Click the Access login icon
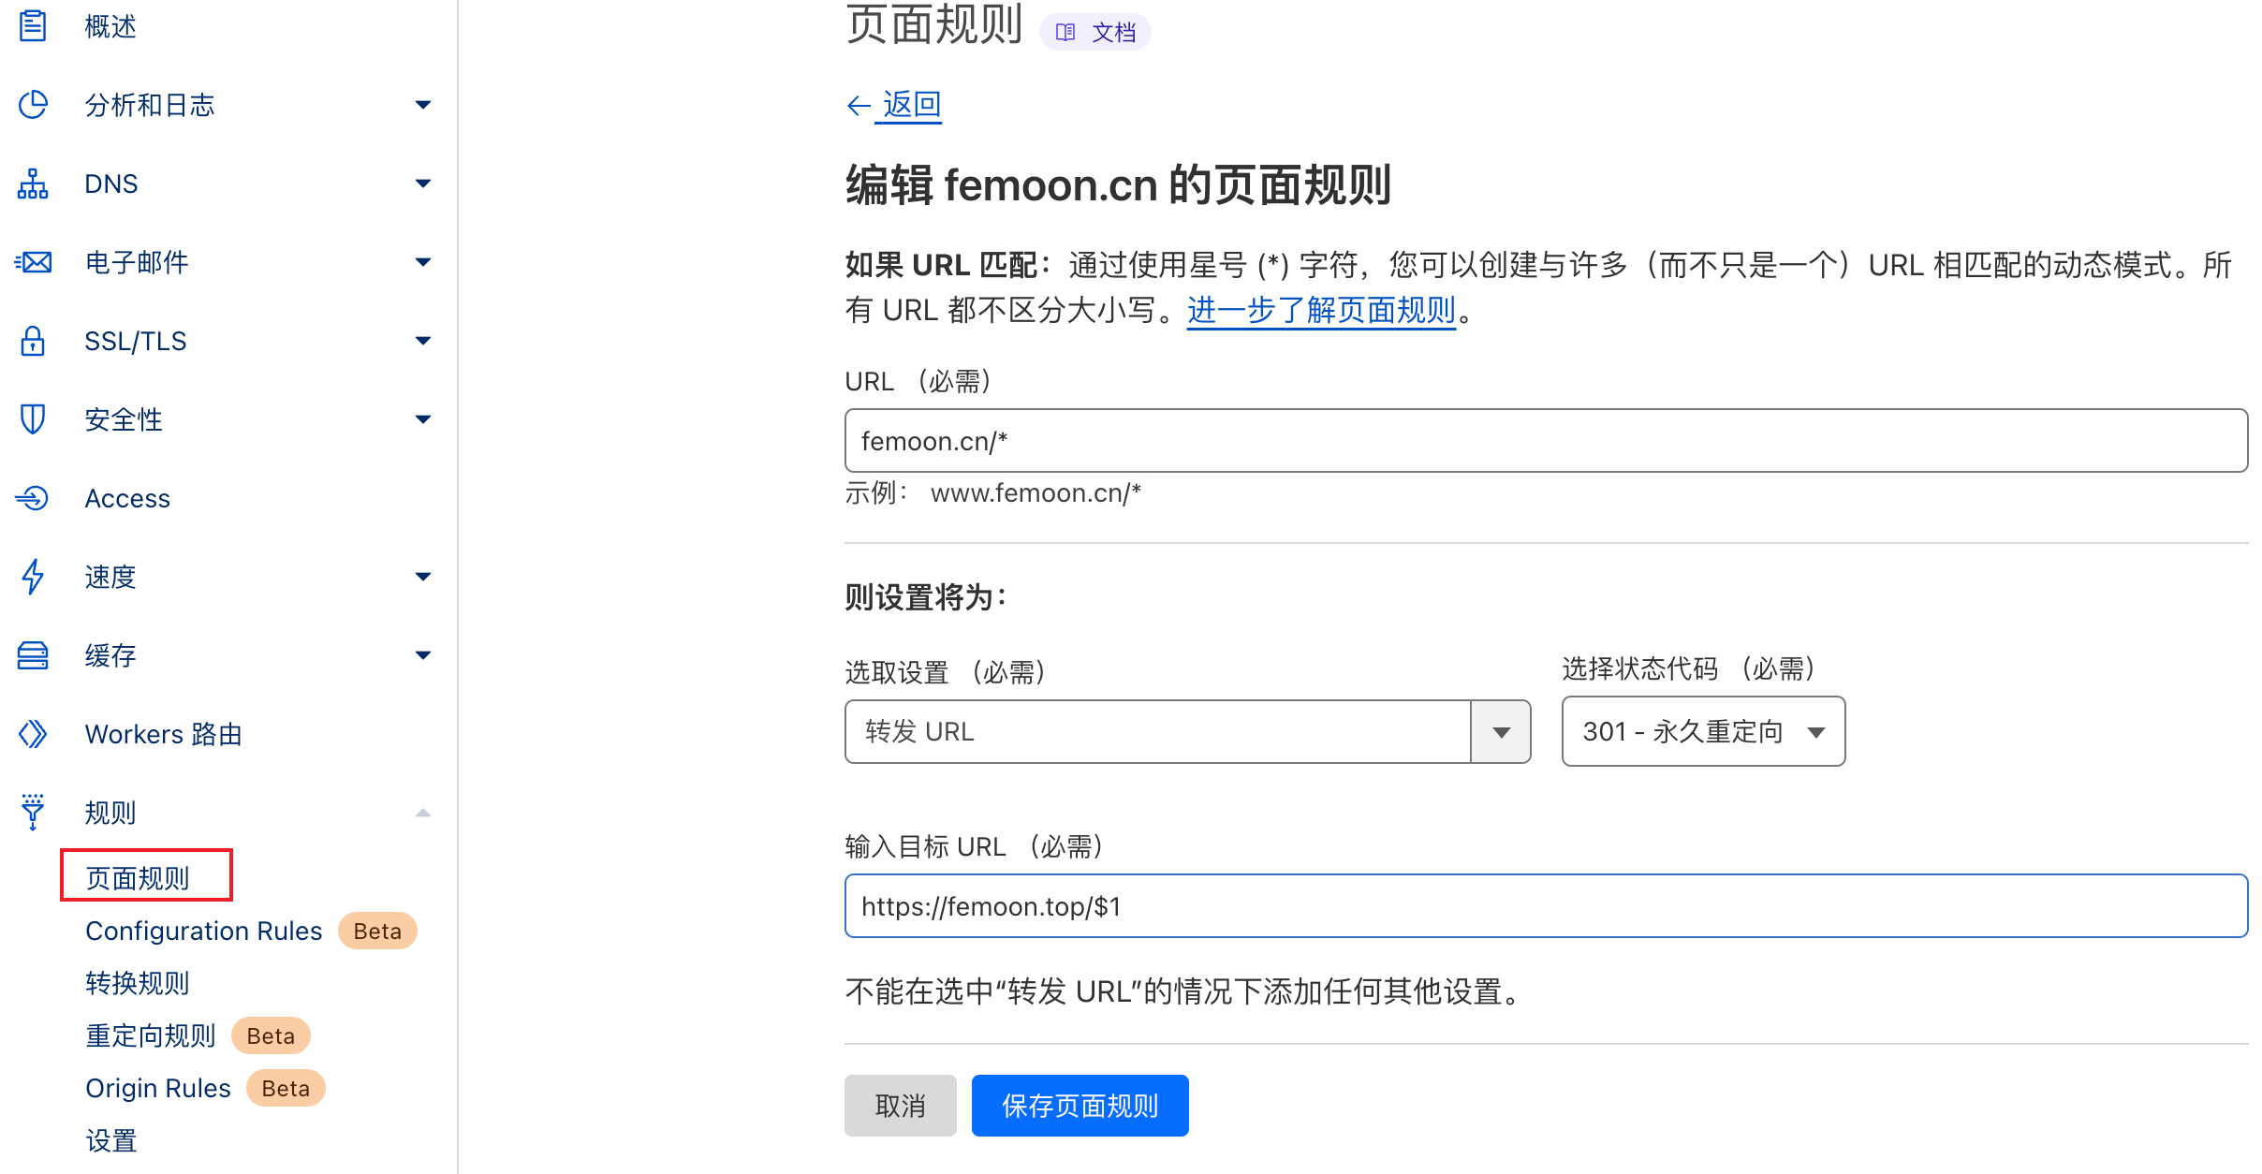The width and height of the screenshot is (2262, 1174). tap(33, 498)
